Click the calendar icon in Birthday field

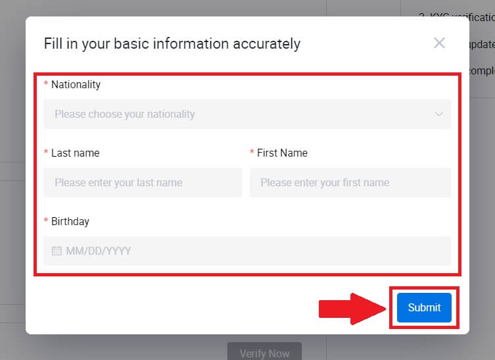57,251
